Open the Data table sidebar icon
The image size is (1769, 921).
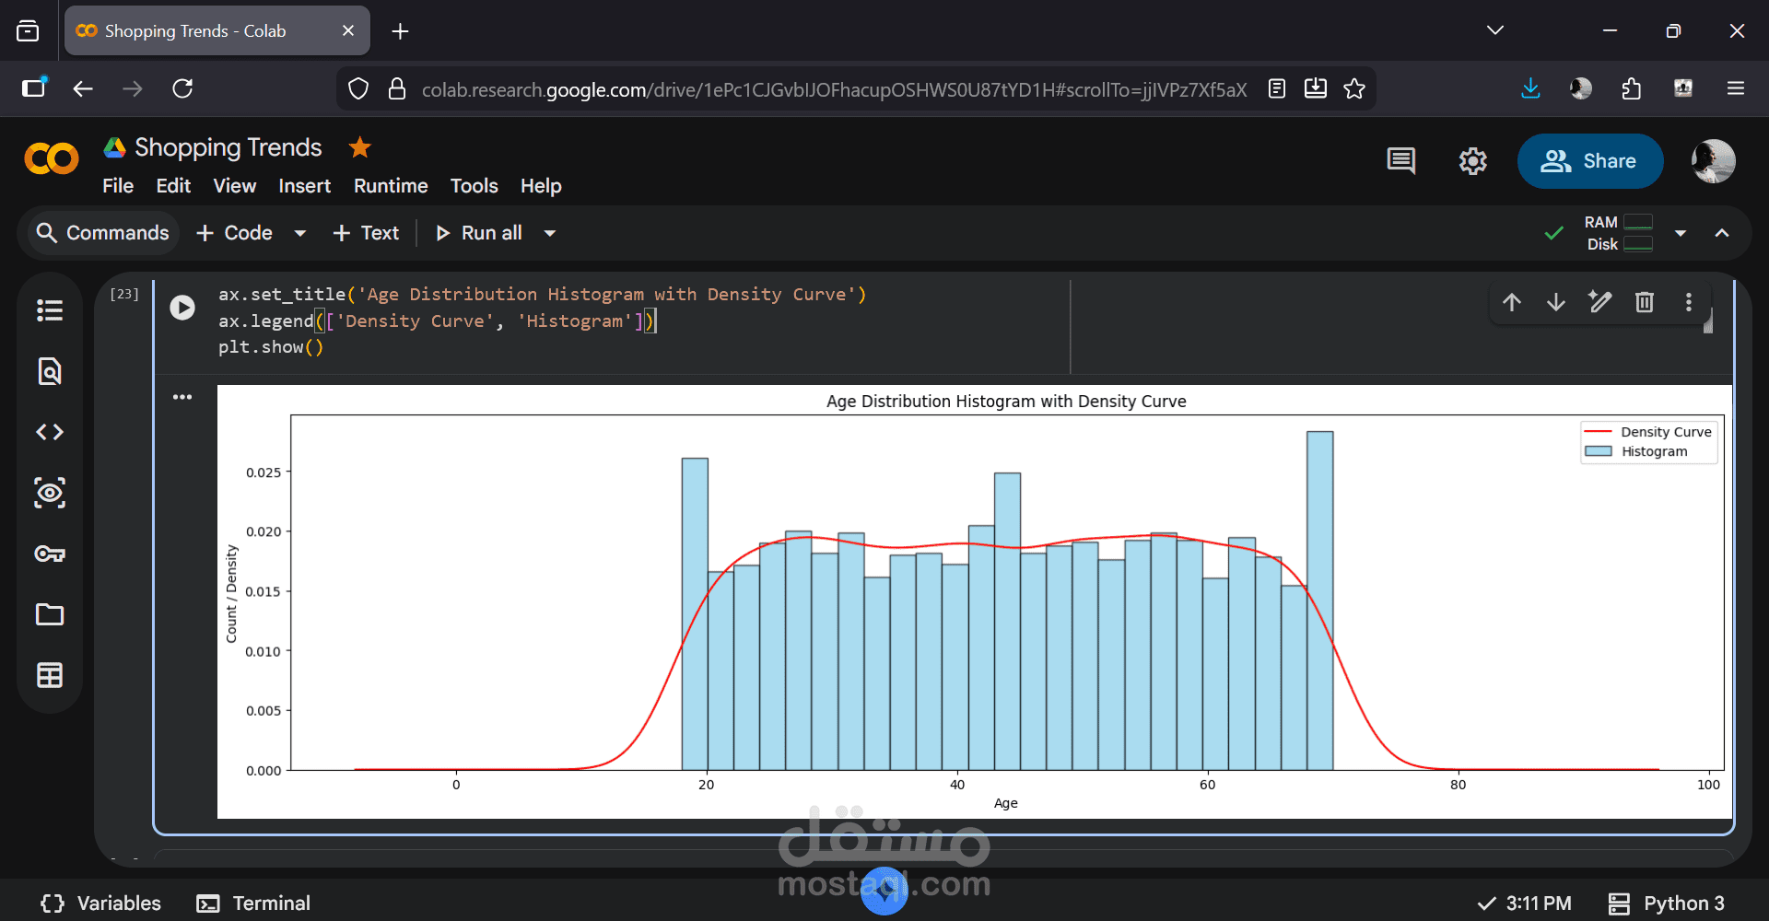[50, 675]
